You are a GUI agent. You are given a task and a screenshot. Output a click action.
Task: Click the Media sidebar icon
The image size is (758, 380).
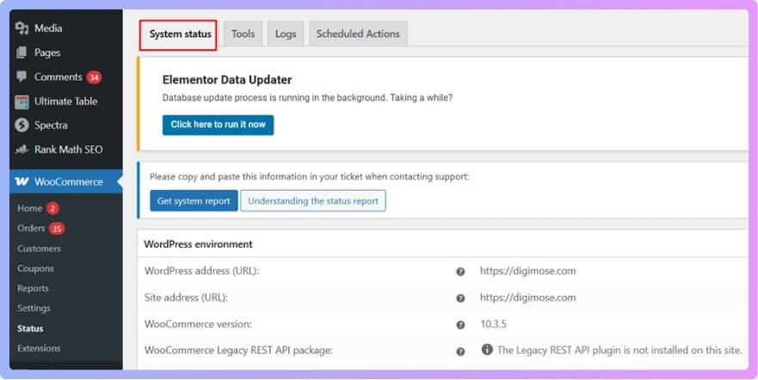coord(22,28)
